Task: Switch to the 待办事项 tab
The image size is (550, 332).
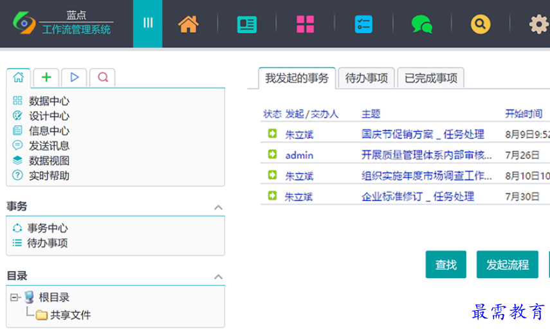Action: 366,78
